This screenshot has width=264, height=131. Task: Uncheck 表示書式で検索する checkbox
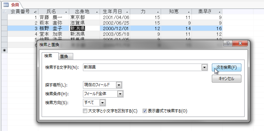click(x=145, y=111)
